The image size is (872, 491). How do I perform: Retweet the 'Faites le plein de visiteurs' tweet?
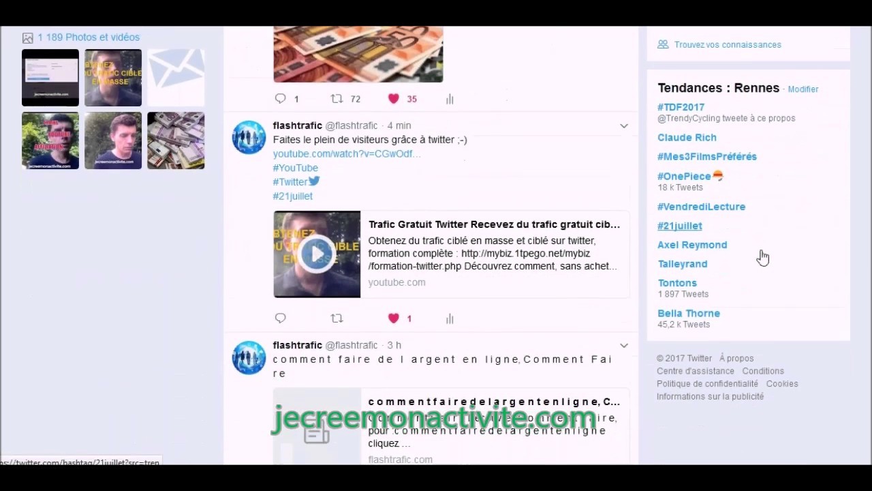point(337,318)
